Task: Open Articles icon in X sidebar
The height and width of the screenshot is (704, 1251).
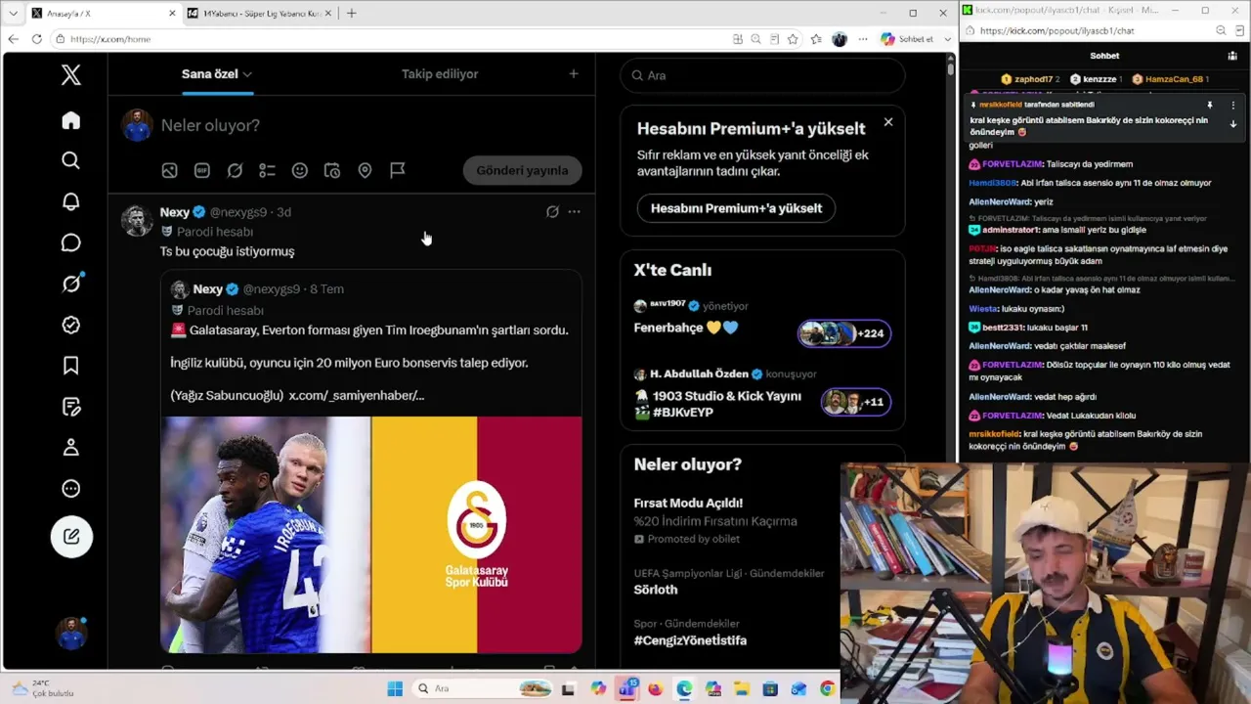Action: [x=71, y=407]
